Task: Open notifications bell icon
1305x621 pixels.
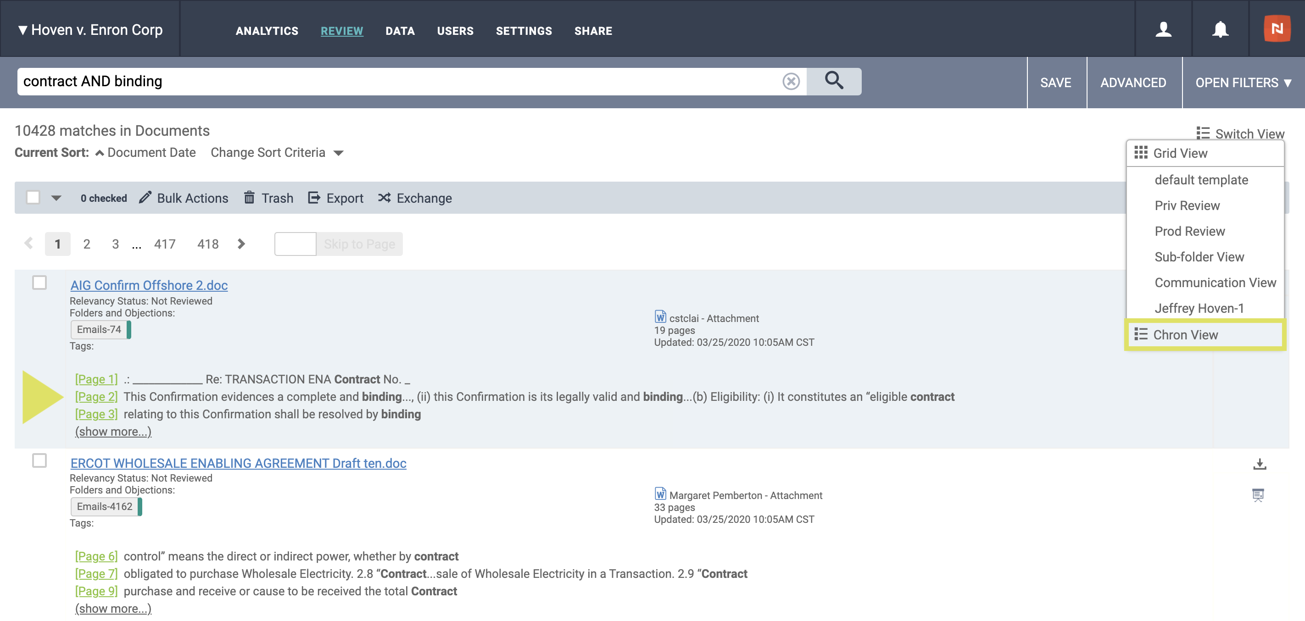Action: coord(1220,29)
